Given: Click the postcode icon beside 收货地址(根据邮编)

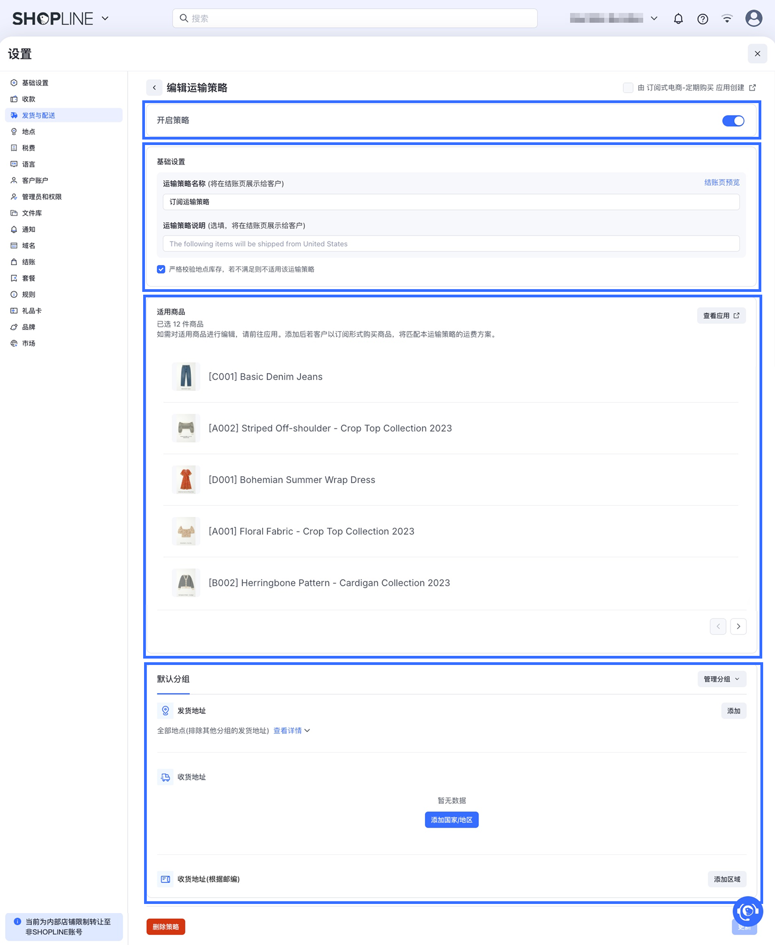Looking at the screenshot, I should pyautogui.click(x=165, y=879).
